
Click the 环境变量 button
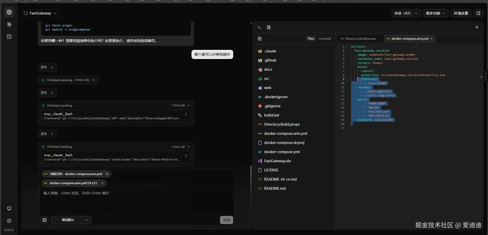(x=461, y=13)
